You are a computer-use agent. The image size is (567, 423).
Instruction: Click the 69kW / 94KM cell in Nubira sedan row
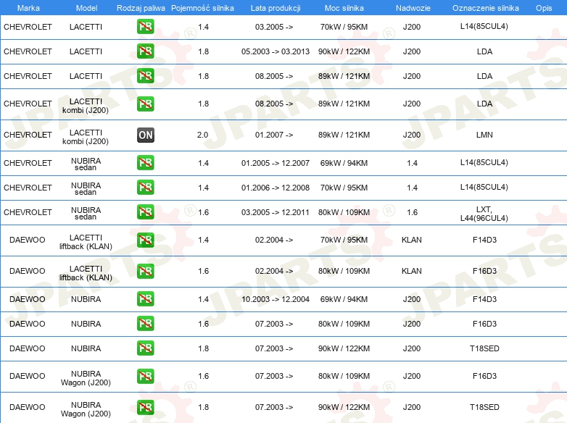[344, 163]
